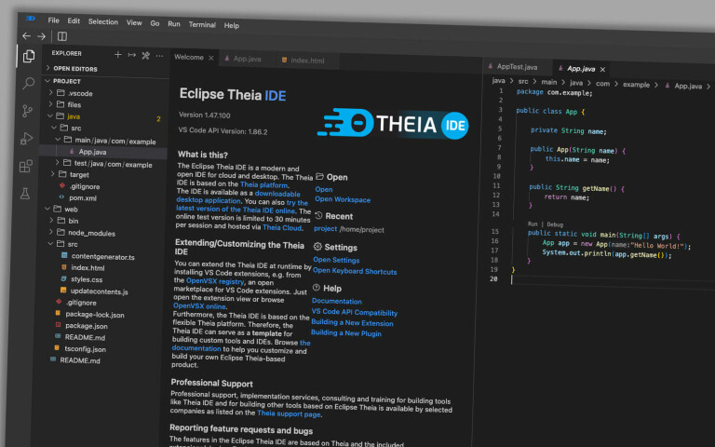Click the Theia support page link
This screenshot has height=447, width=715.
289,413
